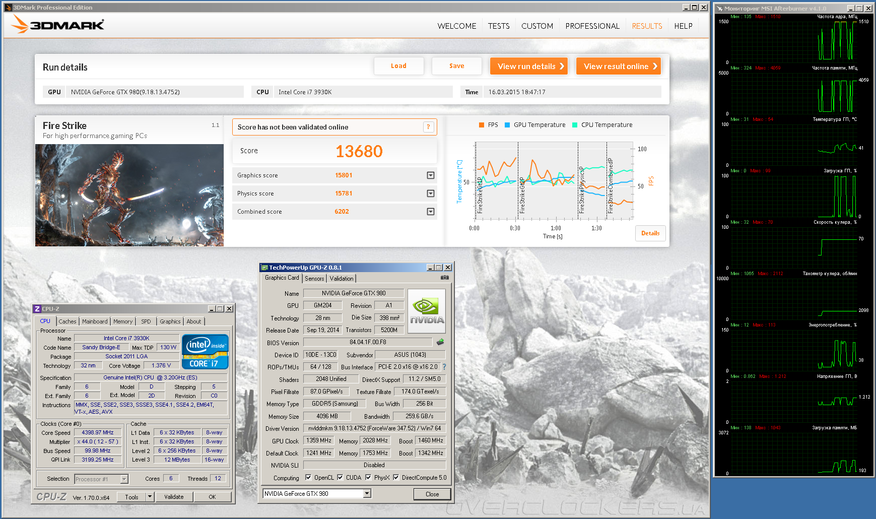The height and width of the screenshot is (519, 876).
Task: Click the Intel Core i7 logo in CPU-Z
Action: pos(205,352)
